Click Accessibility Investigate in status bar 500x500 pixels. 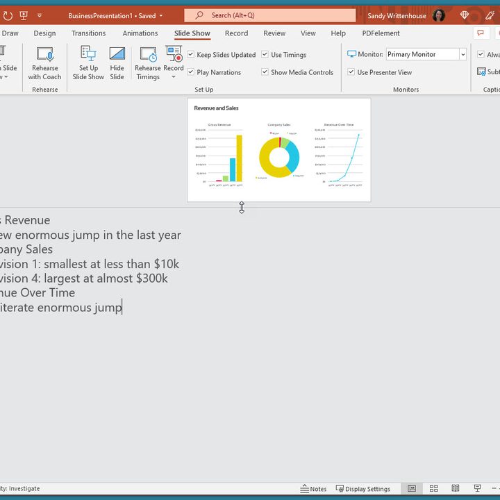click(x=19, y=488)
